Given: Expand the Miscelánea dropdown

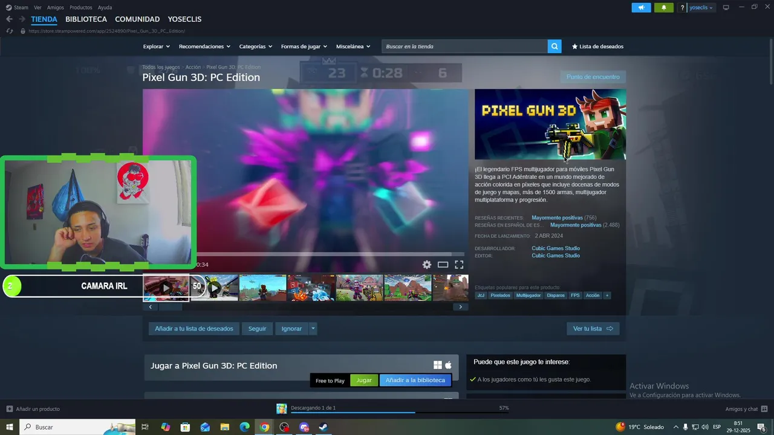Looking at the screenshot, I should pyautogui.click(x=353, y=47).
